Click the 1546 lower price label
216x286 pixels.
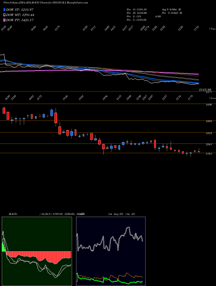tap(66, 97)
